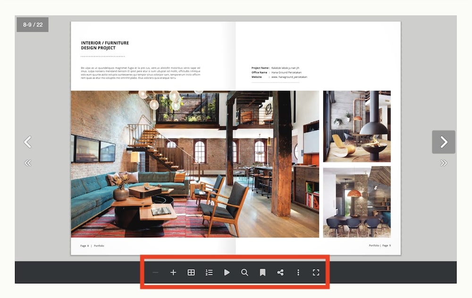Select the zoom in icon
This screenshot has width=472, height=298.
[x=173, y=272]
